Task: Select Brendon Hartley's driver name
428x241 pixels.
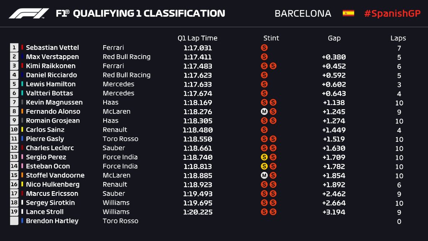Action: pyautogui.click(x=52, y=221)
